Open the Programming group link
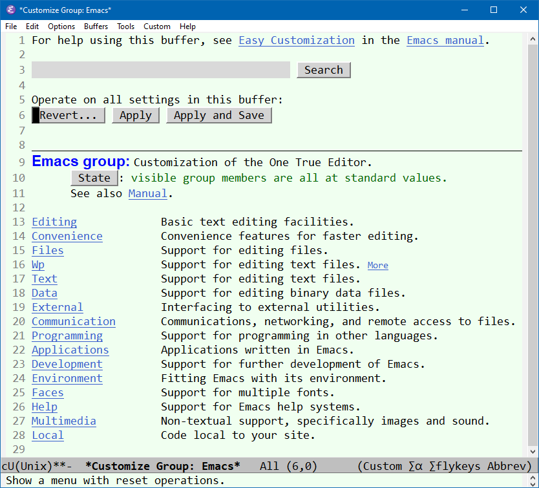The width and height of the screenshot is (539, 488). click(67, 335)
